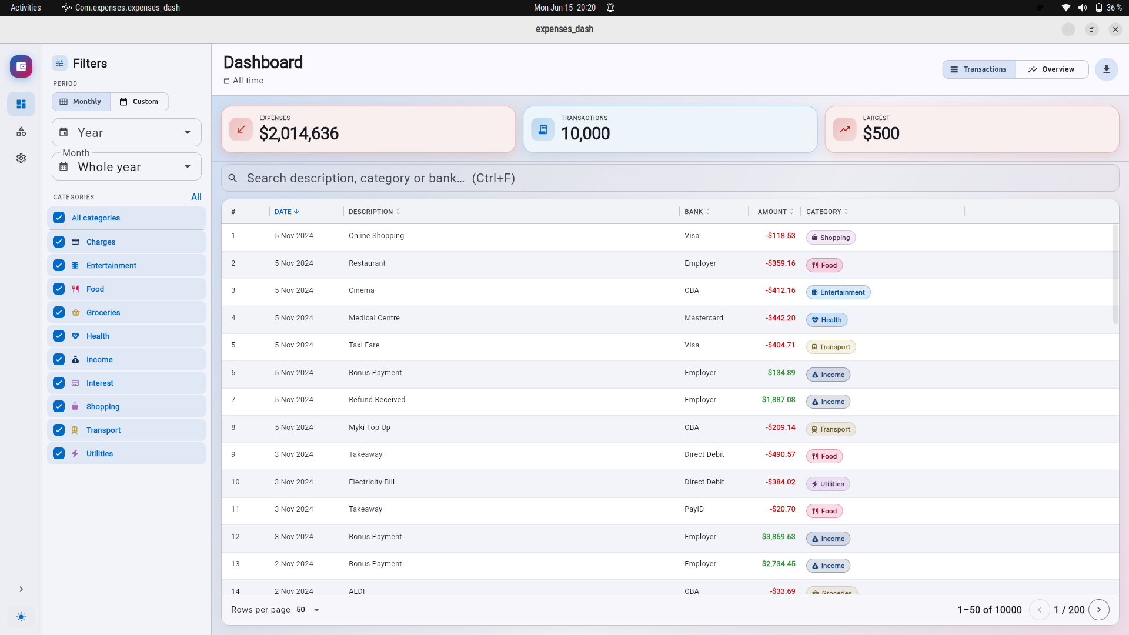
Task: Select the Custom period tab
Action: [x=139, y=102]
